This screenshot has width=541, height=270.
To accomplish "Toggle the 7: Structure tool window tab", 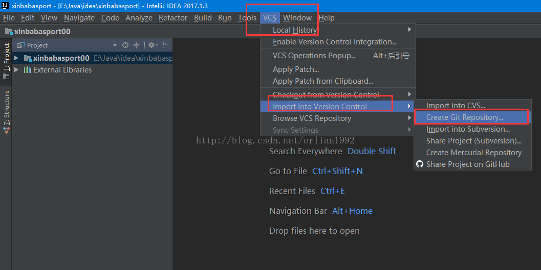I will coord(6,112).
